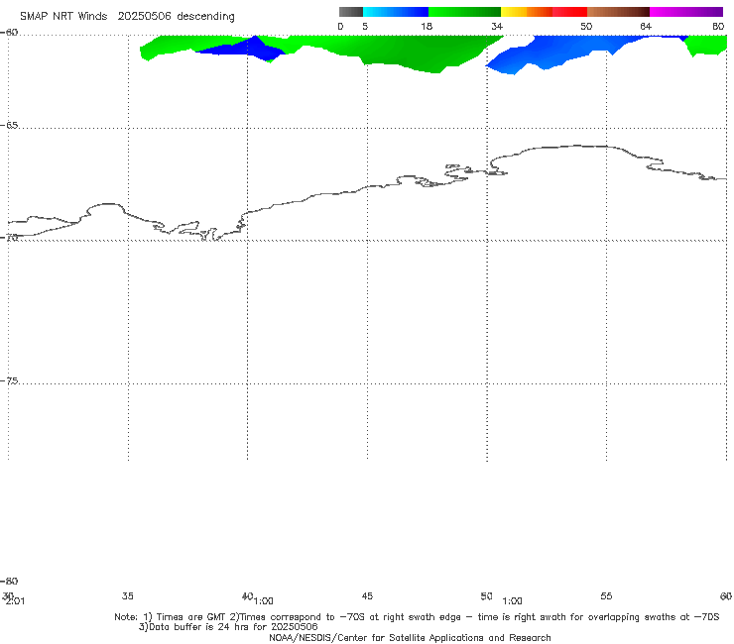Click the word "descending" in the title

[206, 17]
